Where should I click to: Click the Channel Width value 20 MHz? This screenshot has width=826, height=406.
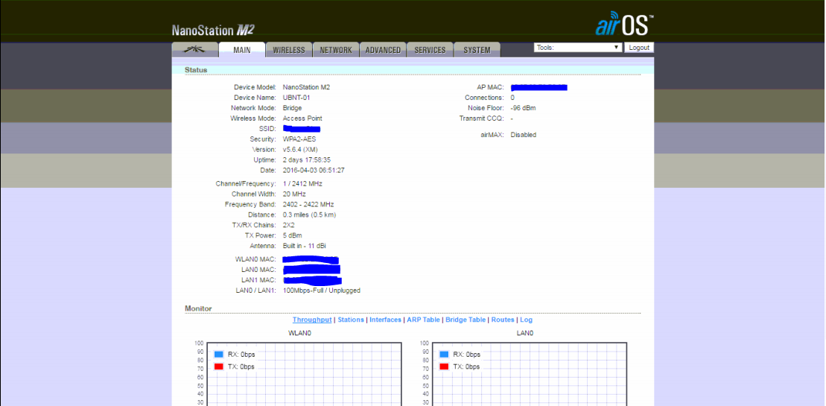click(295, 194)
